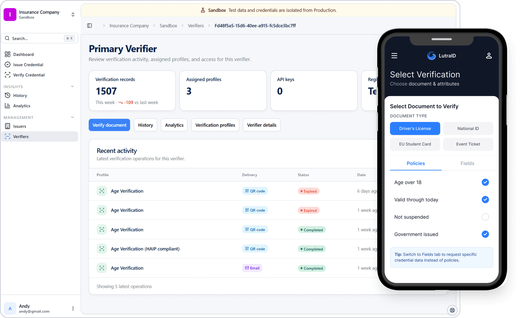Open Issue Credential in the sidebar
Screen dimensions: 521x318
[x=40, y=65]
